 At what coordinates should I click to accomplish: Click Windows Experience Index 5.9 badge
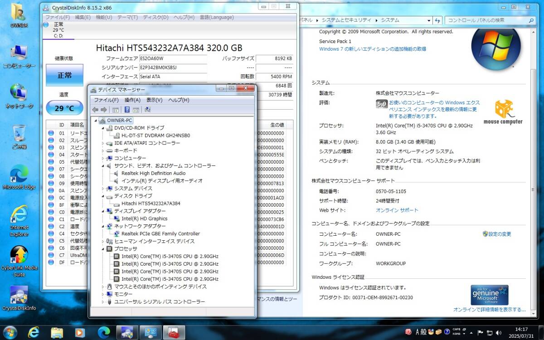pyautogui.click(x=382, y=104)
